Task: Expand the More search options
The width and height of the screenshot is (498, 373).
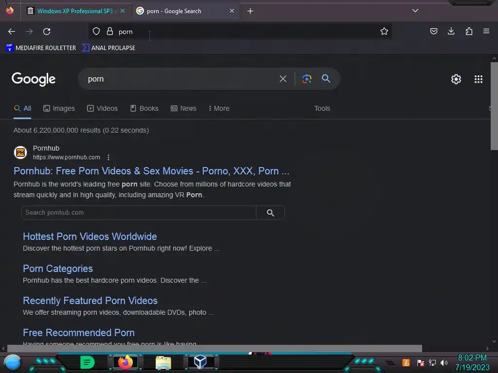Action: 219,108
